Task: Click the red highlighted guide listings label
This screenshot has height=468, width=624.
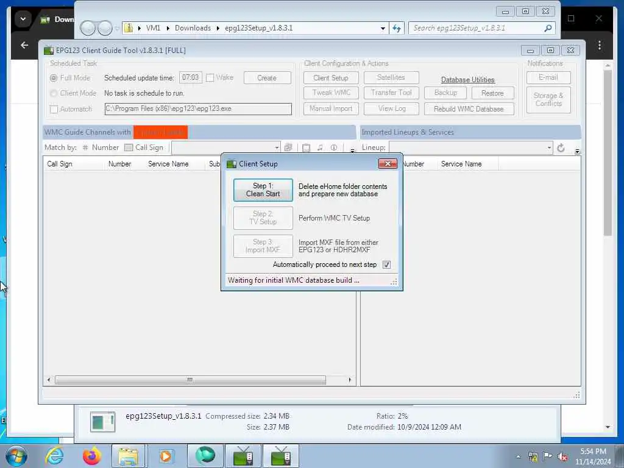Action: point(160,132)
